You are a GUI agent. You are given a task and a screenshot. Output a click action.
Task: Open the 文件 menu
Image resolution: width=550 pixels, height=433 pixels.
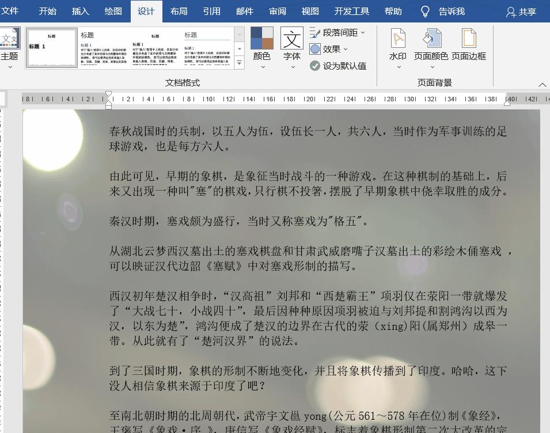(x=12, y=10)
